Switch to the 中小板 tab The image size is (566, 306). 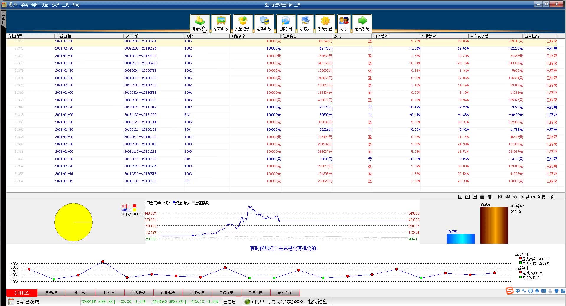(80, 293)
